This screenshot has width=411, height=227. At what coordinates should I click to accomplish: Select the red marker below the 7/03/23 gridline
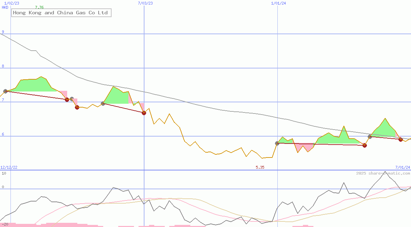[143, 112]
